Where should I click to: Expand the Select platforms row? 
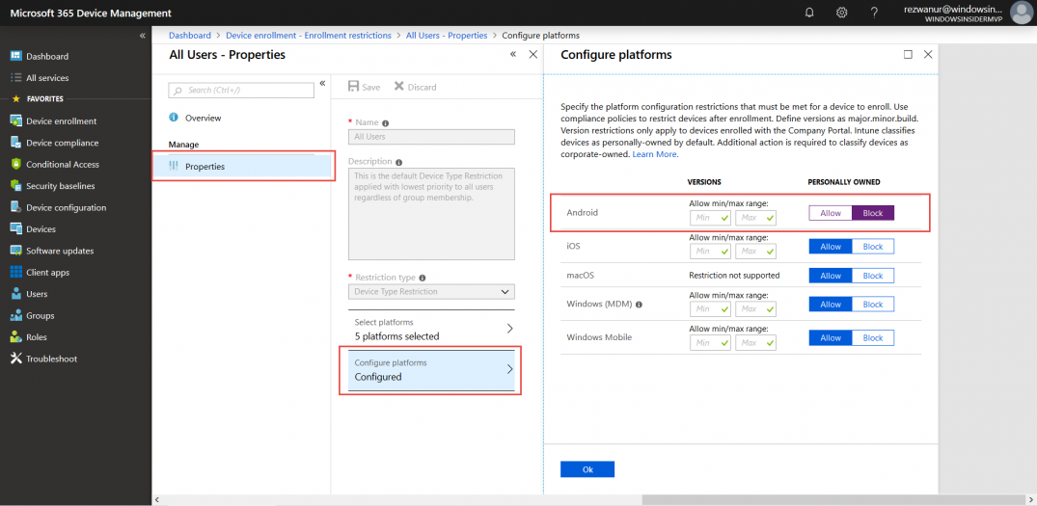pos(431,329)
